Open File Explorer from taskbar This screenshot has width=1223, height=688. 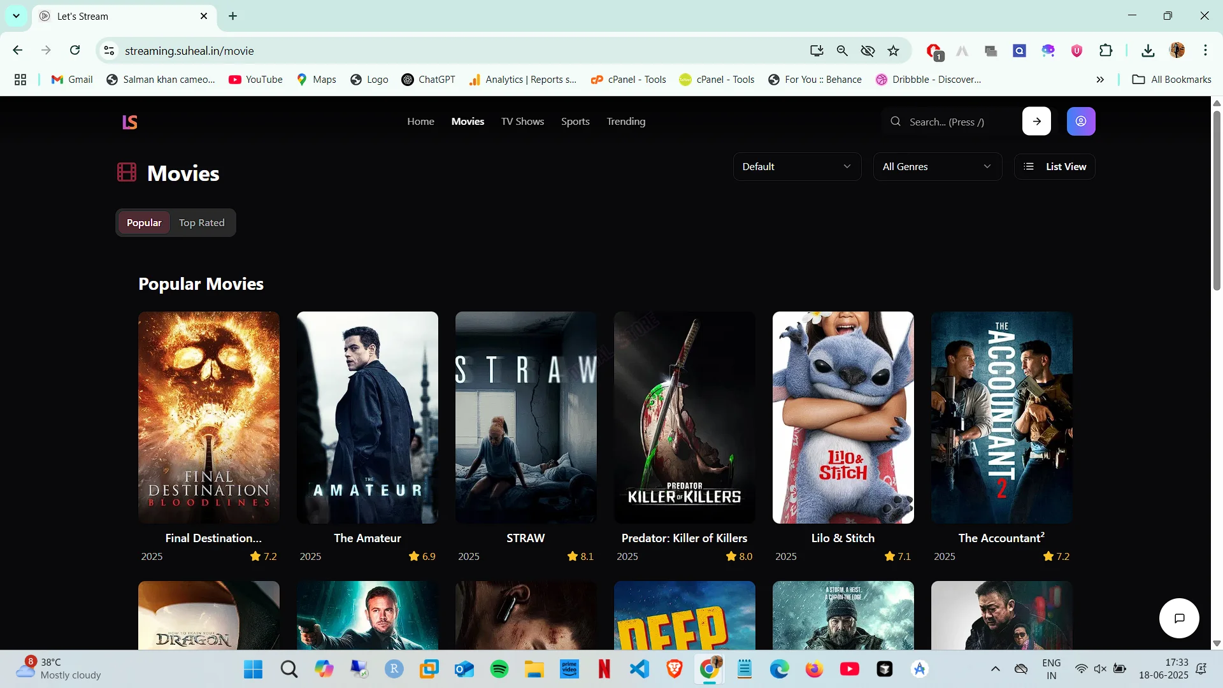click(x=534, y=669)
